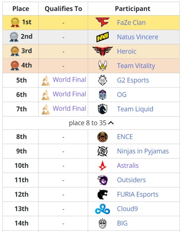Open the World Final link in 7th place row
This screenshot has width=182, height=232.
click(x=69, y=108)
